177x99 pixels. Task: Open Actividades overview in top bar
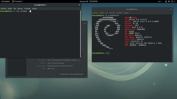6,1
